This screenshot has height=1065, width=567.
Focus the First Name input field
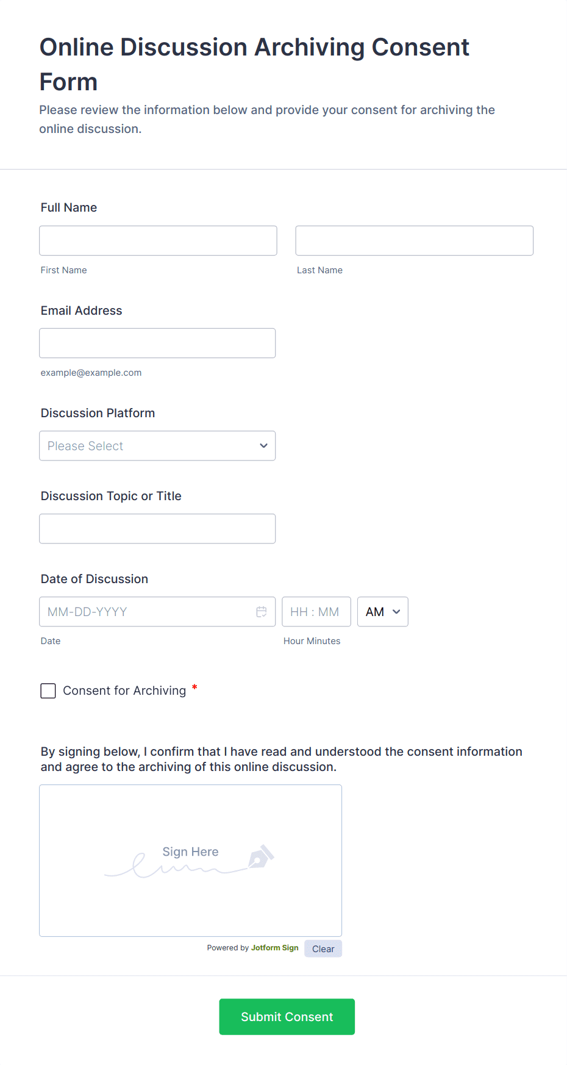pyautogui.click(x=158, y=241)
